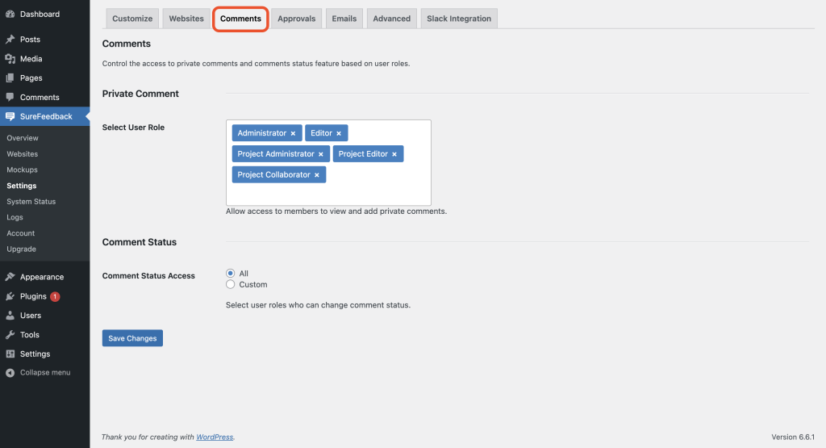Open the Upgrade submenu item
This screenshot has height=448, width=826.
[x=21, y=249]
